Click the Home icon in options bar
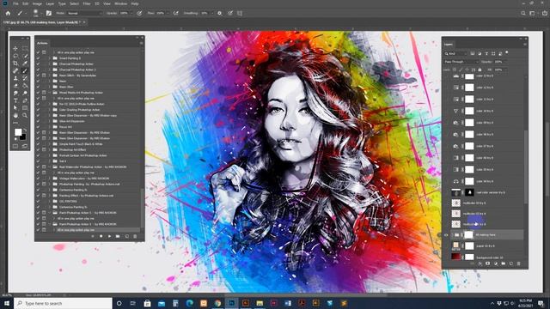The width and height of the screenshot is (550, 309). point(8,13)
